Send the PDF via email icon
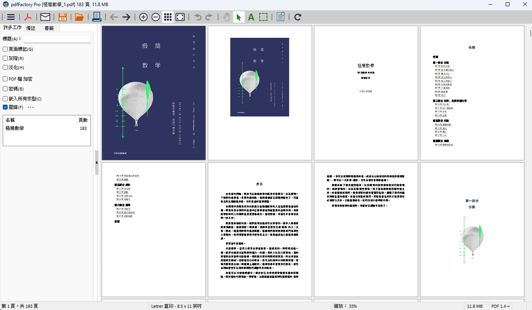This screenshot has width=532, height=310. tap(45, 17)
